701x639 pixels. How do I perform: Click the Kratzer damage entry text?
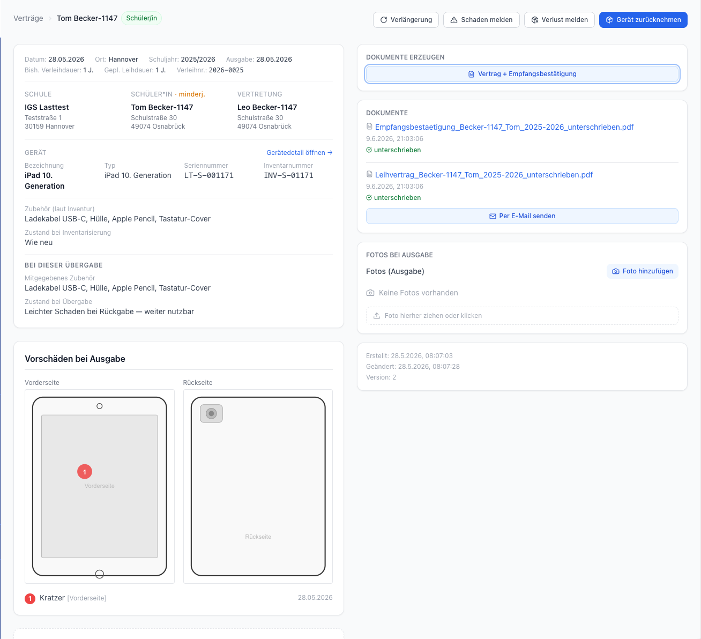point(52,598)
